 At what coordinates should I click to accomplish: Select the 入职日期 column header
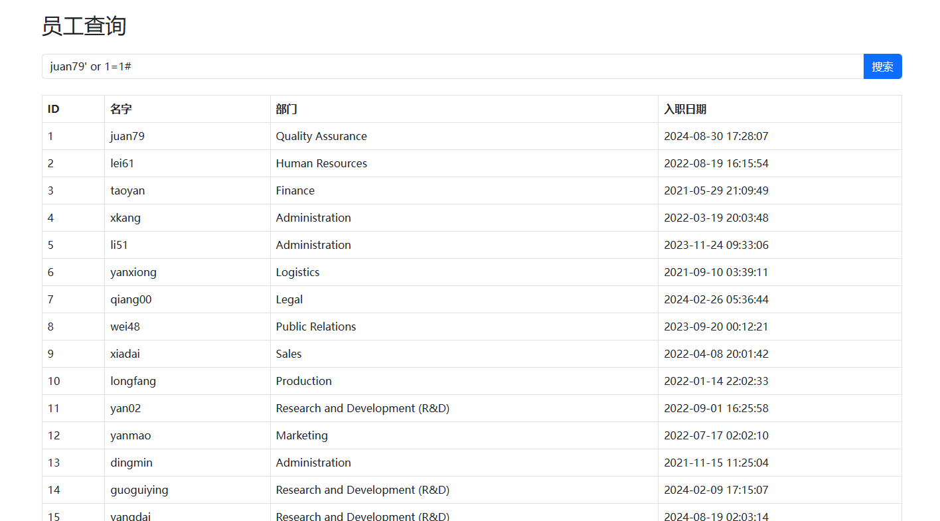[x=685, y=109]
